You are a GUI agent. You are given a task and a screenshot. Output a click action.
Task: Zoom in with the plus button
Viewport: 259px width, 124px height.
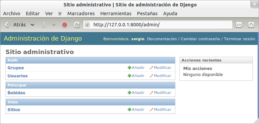(x=251, y=25)
